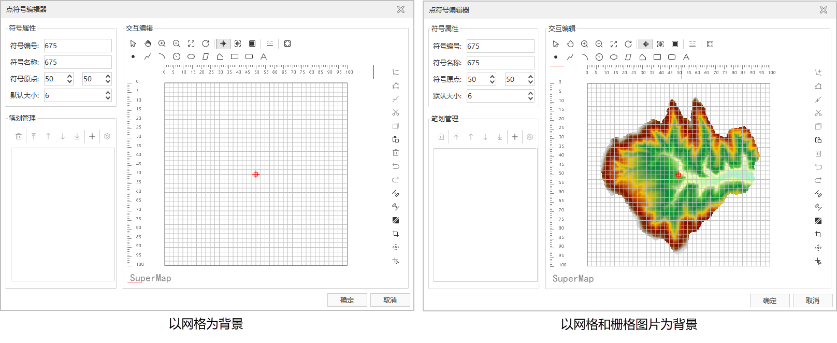Select the pan hand tool in left editor
Screen dimensions: 837x343
[148, 44]
